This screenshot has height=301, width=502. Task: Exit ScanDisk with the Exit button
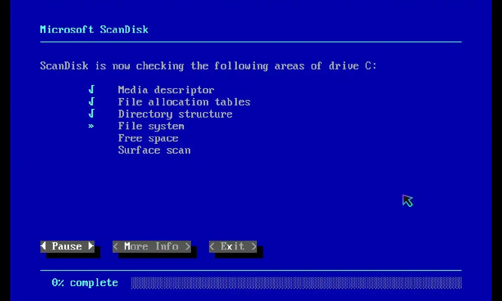(x=233, y=247)
